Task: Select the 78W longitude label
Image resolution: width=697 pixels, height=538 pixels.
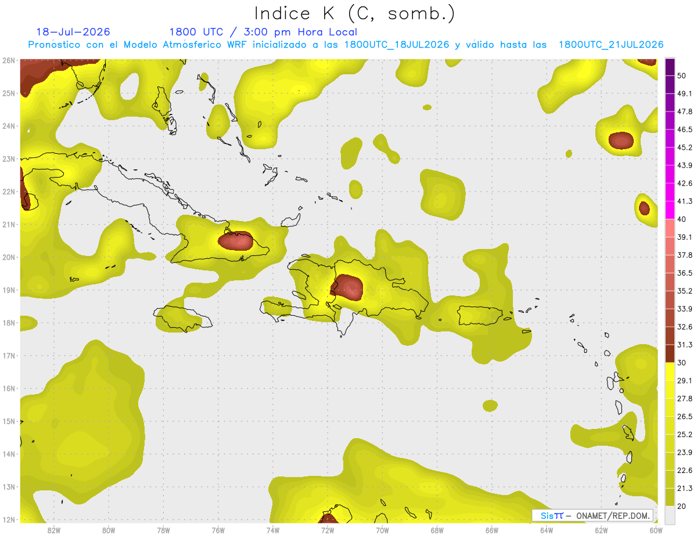Action: pos(163,530)
